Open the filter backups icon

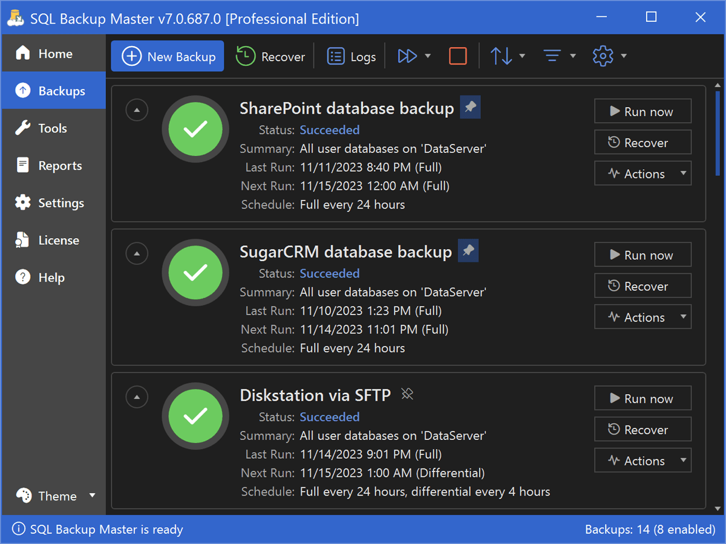pyautogui.click(x=552, y=56)
